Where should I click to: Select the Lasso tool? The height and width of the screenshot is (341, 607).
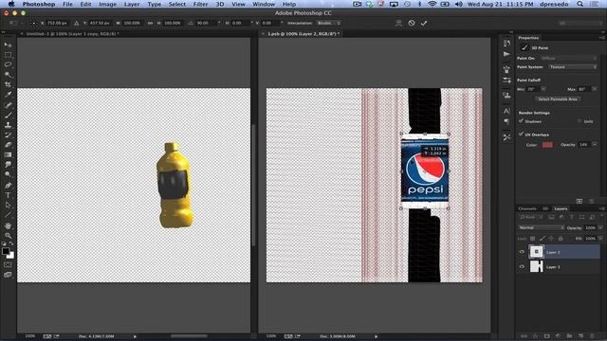click(8, 64)
